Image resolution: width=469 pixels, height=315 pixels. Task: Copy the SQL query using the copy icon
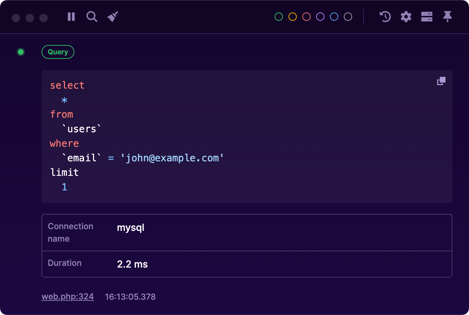441,81
